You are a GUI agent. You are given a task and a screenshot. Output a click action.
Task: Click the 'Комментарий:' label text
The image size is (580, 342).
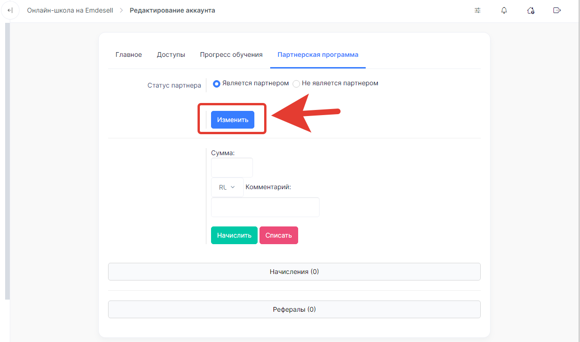(268, 187)
